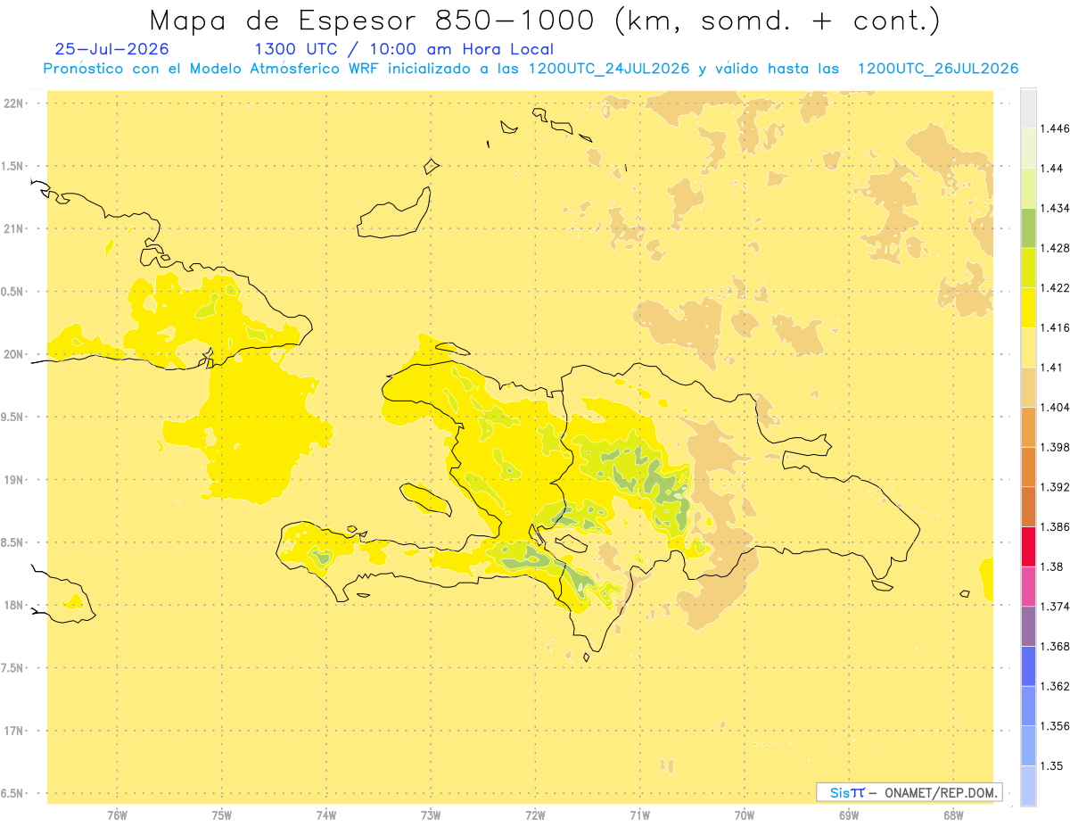Screen dimensions: 1070x827
Task: Click the legend value '1.368'
Action: click(x=1055, y=647)
